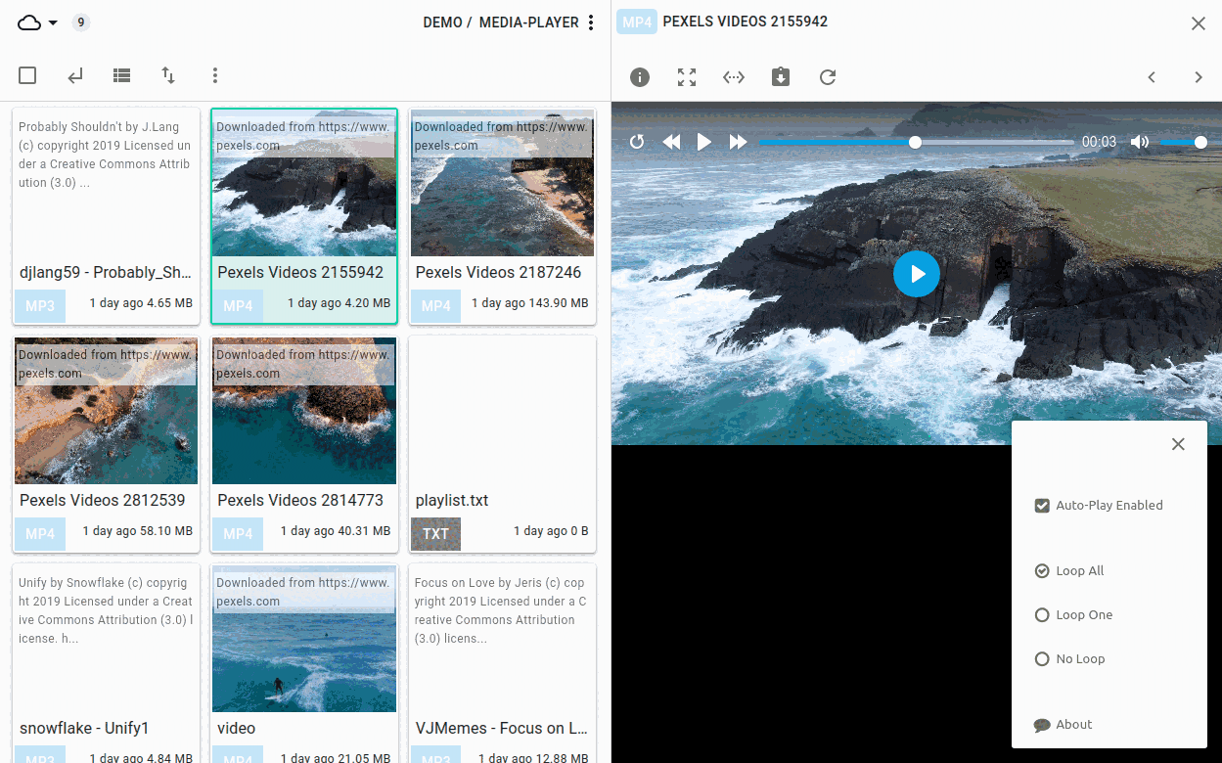This screenshot has height=763, width=1222.
Task: Click the file info icon
Action: pyautogui.click(x=640, y=77)
